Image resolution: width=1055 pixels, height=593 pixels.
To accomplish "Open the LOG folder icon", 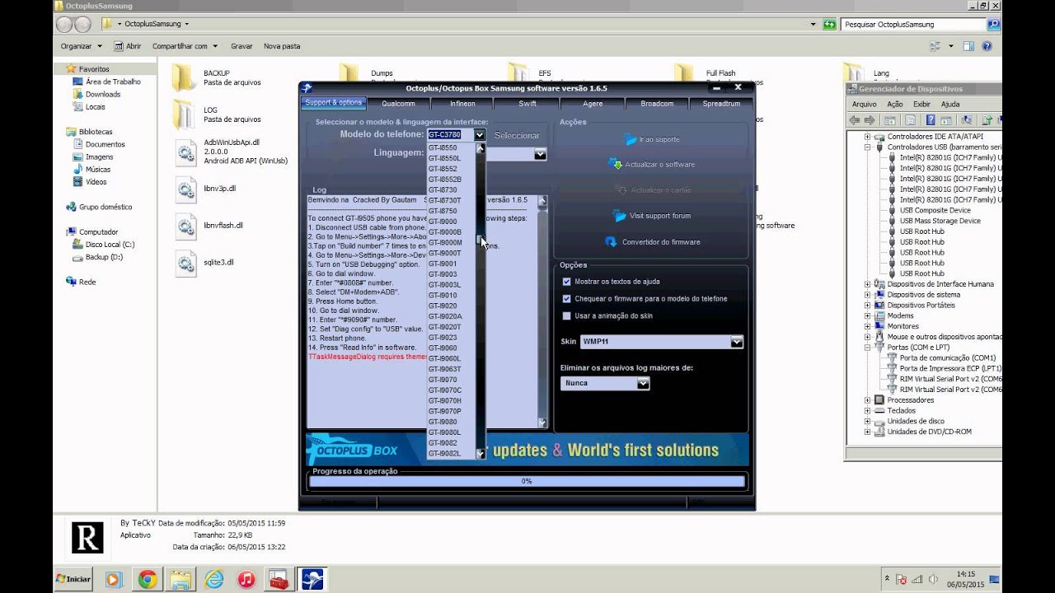I will click(x=184, y=114).
